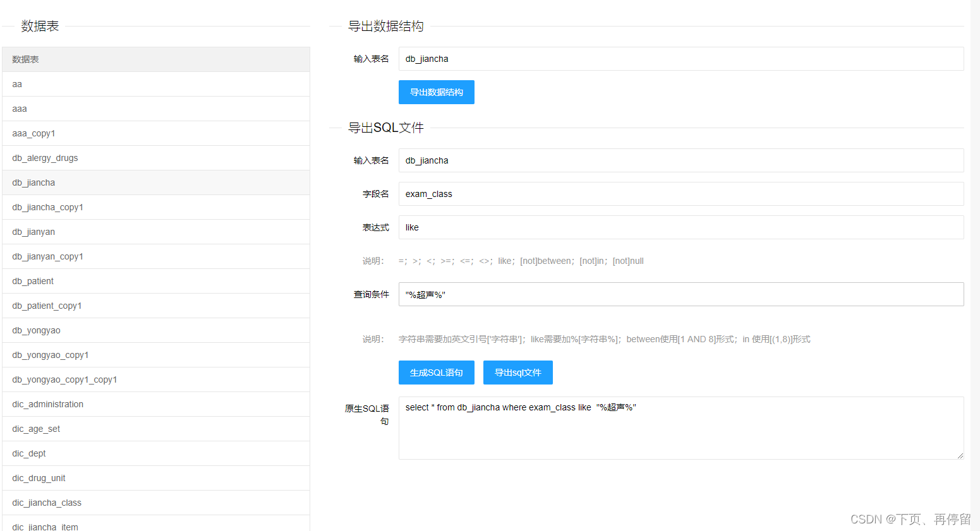This screenshot has height=531, width=980.
Task: Focus the 输入表名 field under 导出SQL文件
Action: tap(681, 160)
